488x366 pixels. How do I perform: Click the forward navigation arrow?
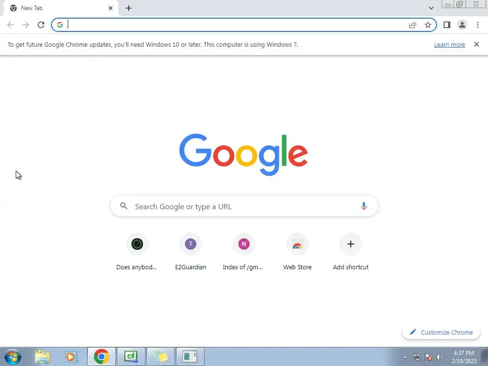[26, 25]
